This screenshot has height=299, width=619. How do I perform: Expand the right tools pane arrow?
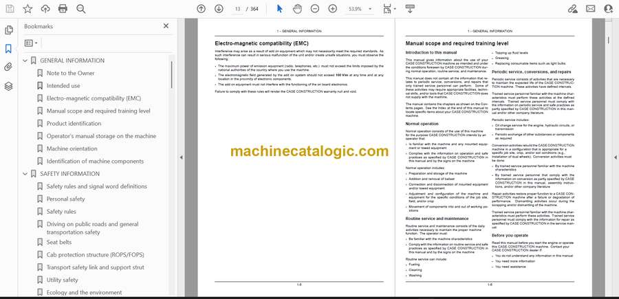coord(615,157)
